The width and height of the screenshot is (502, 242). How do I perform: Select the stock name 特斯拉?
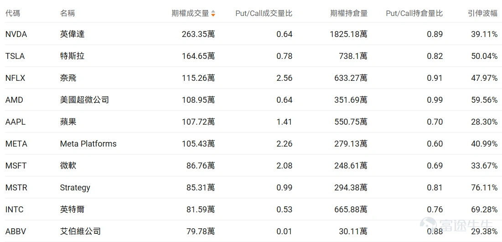[x=72, y=56]
